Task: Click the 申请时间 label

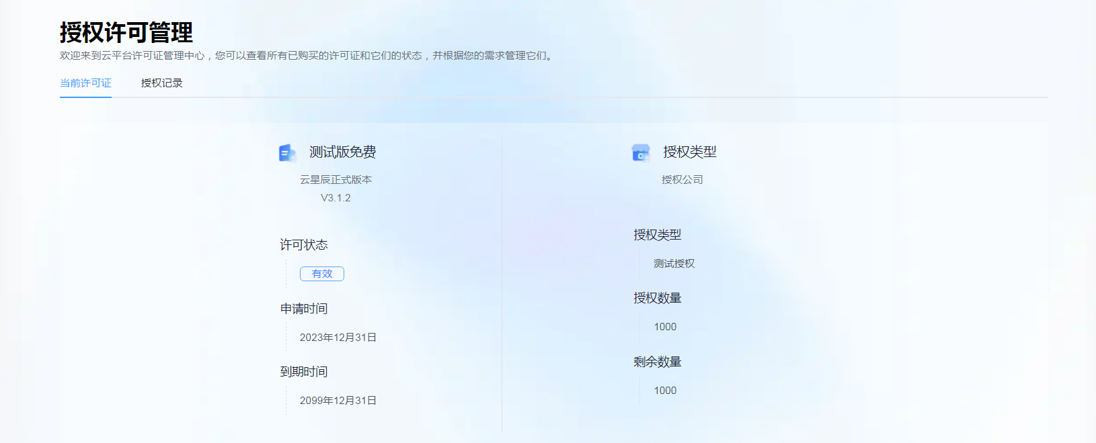Action: tap(304, 309)
